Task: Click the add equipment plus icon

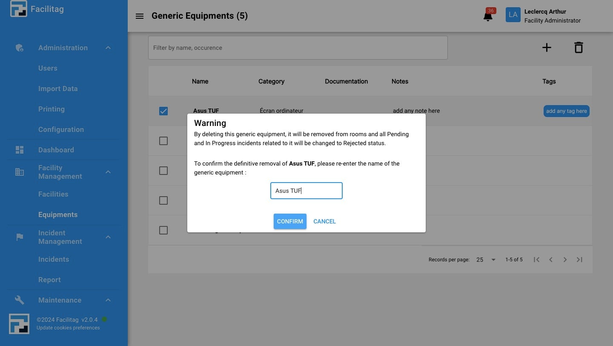Action: click(547, 47)
